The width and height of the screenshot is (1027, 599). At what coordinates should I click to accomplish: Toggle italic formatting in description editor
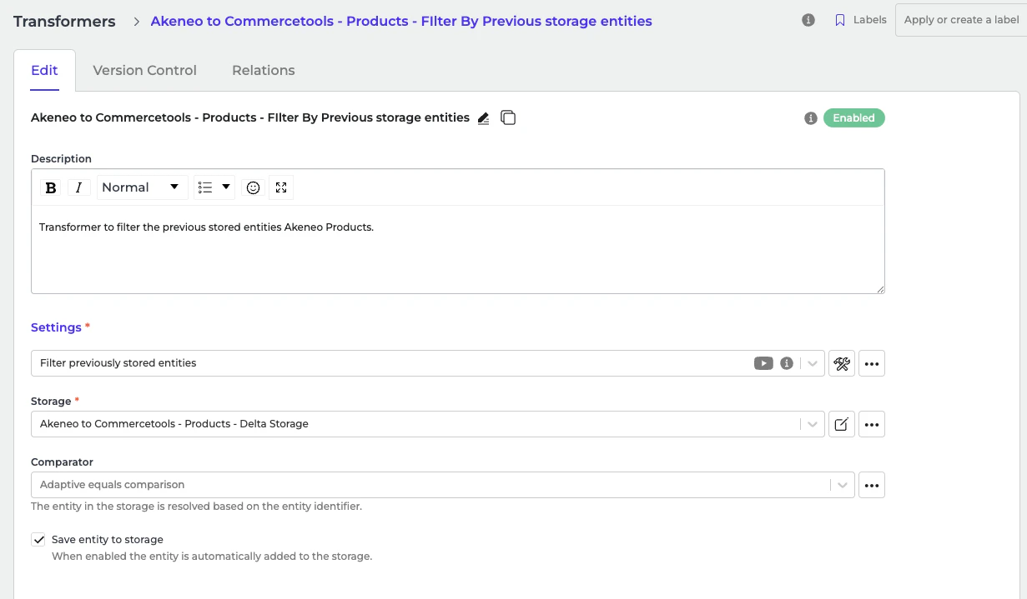(x=78, y=187)
